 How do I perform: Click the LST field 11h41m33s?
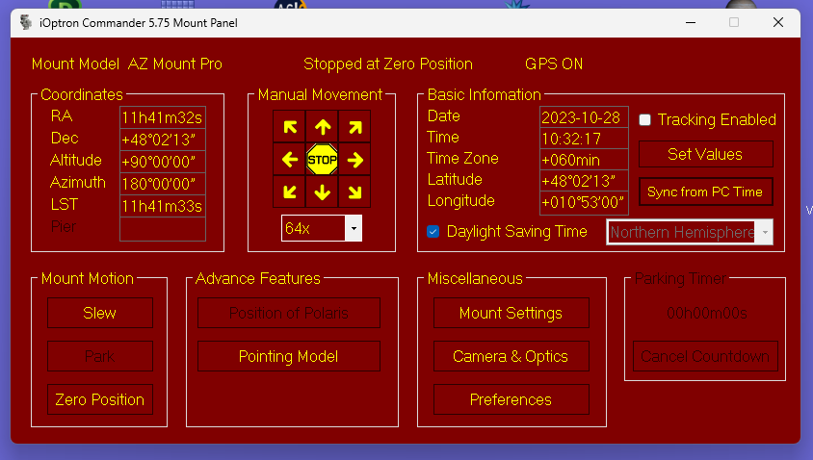point(162,206)
